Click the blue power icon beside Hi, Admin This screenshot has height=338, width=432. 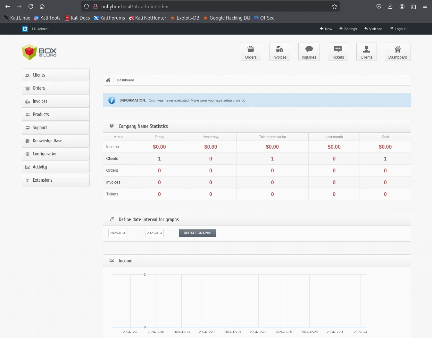tap(25, 29)
